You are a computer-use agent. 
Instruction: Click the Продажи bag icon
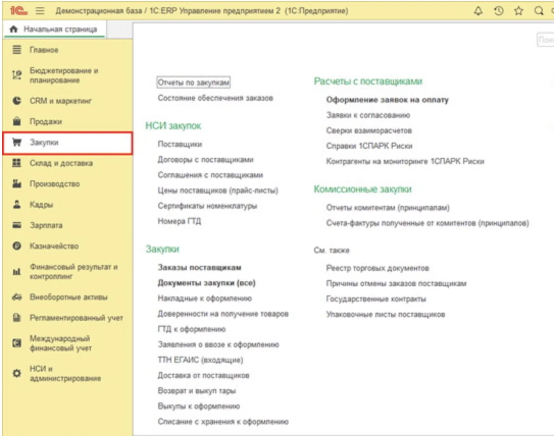coord(16,122)
